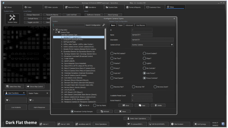Select '12 - TVNP (TVNP)' in tree
This screenshot has width=228, height=128.
(67, 59)
